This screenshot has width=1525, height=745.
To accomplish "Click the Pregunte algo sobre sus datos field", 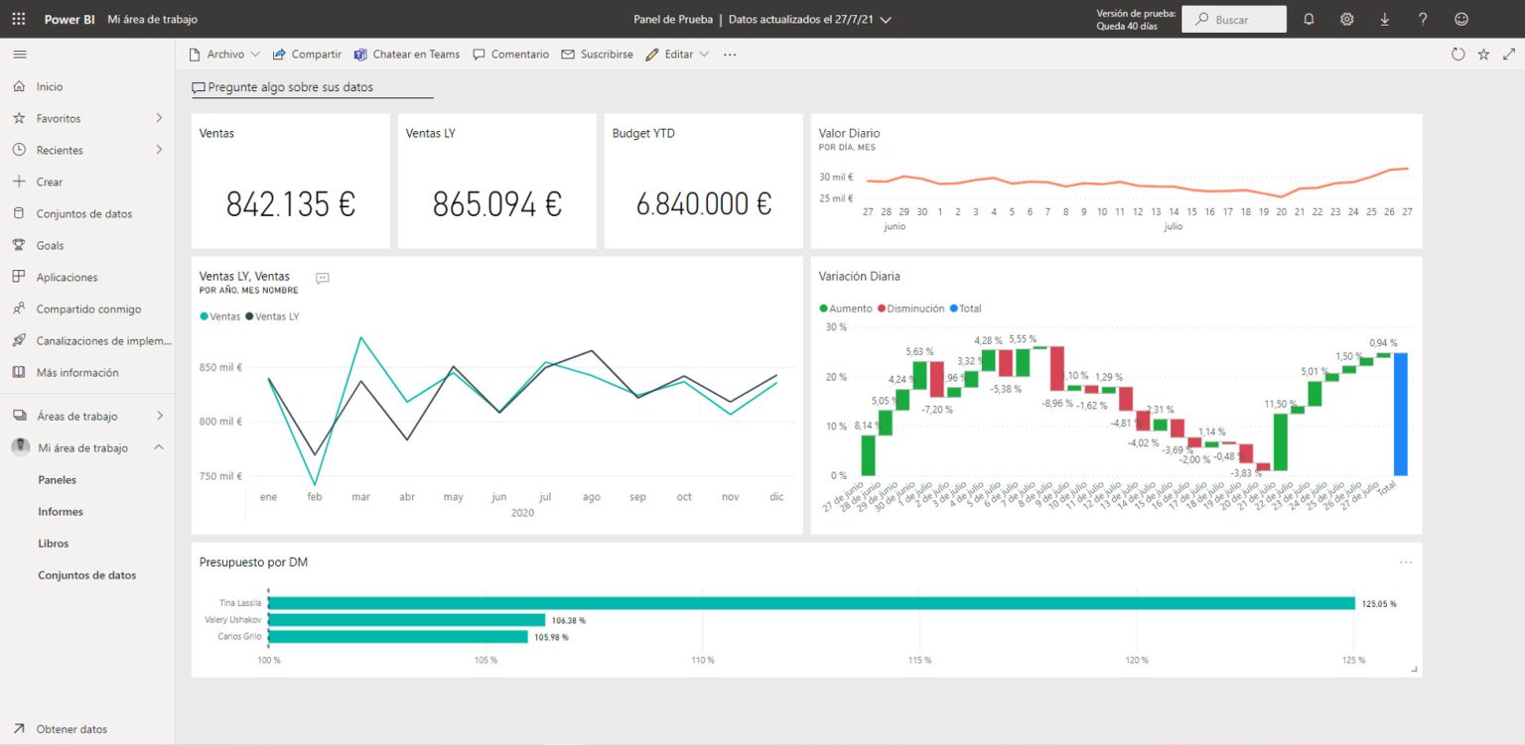I will [313, 87].
